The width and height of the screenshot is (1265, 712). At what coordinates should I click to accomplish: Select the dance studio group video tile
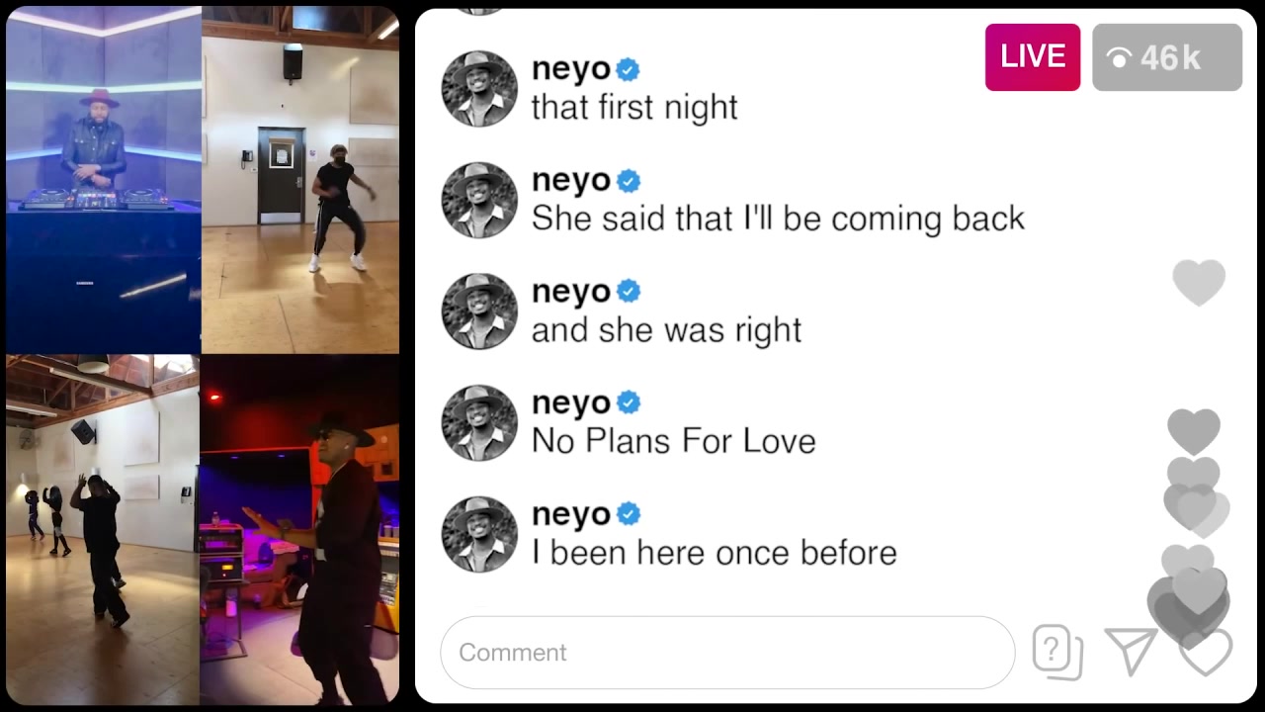(x=103, y=529)
